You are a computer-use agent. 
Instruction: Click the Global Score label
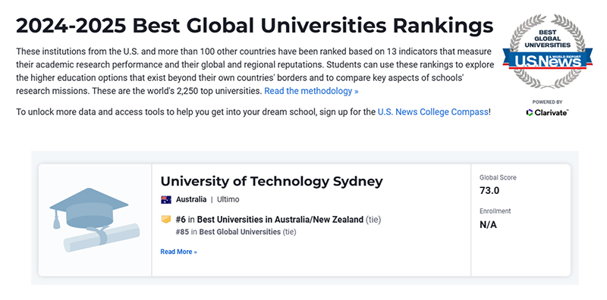point(498,177)
